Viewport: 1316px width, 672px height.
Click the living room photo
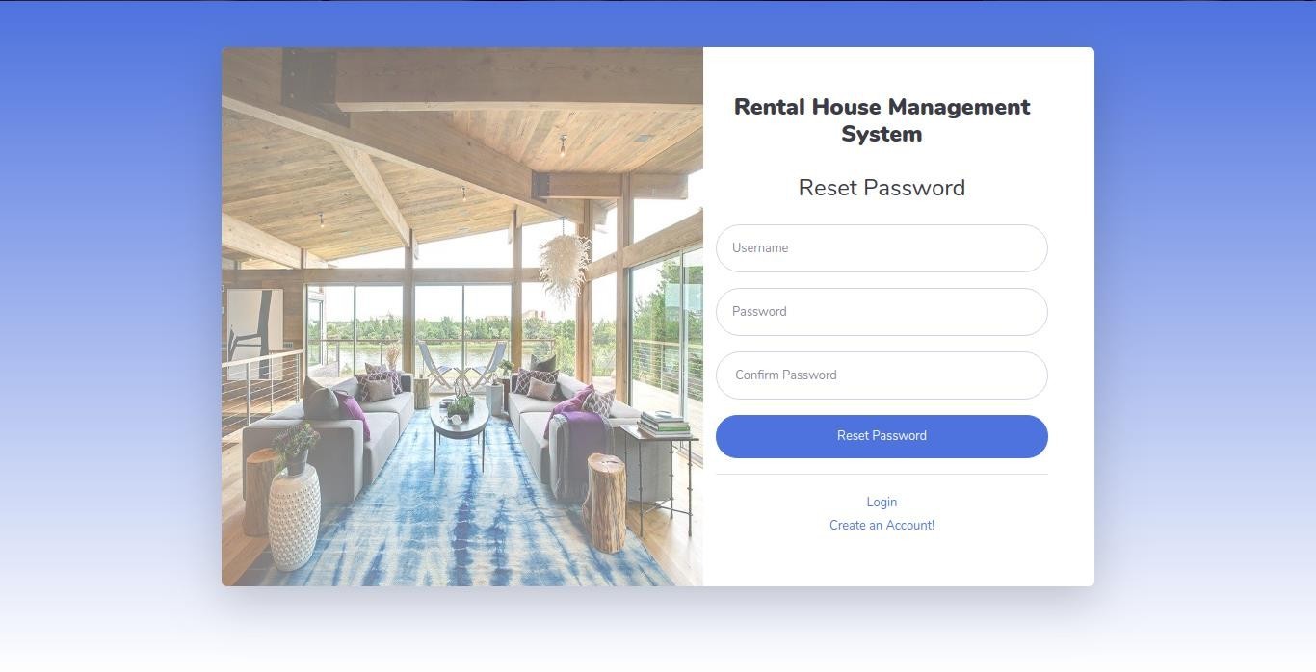coord(462,317)
